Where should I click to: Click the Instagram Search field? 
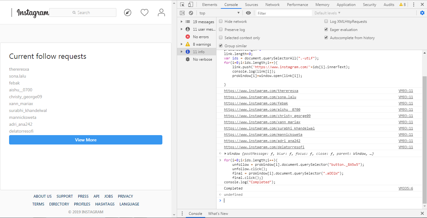[83, 13]
